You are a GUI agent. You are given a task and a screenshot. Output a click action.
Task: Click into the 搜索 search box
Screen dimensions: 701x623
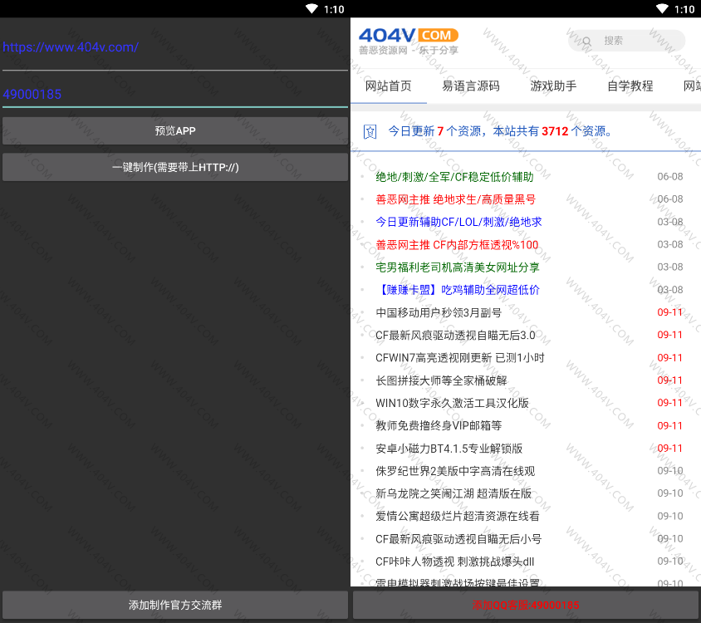tap(635, 41)
